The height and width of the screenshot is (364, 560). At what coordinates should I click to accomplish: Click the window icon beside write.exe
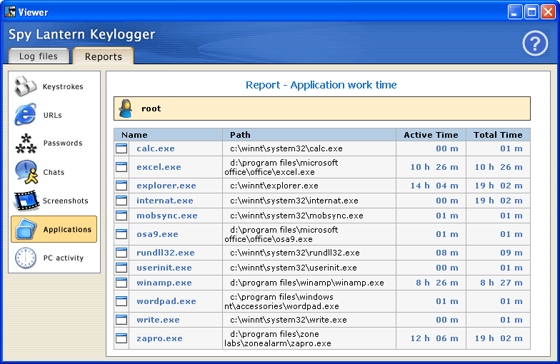[121, 320]
